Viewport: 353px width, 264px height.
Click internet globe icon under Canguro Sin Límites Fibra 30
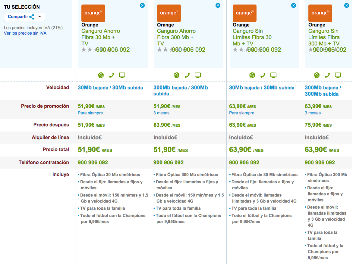252,75
